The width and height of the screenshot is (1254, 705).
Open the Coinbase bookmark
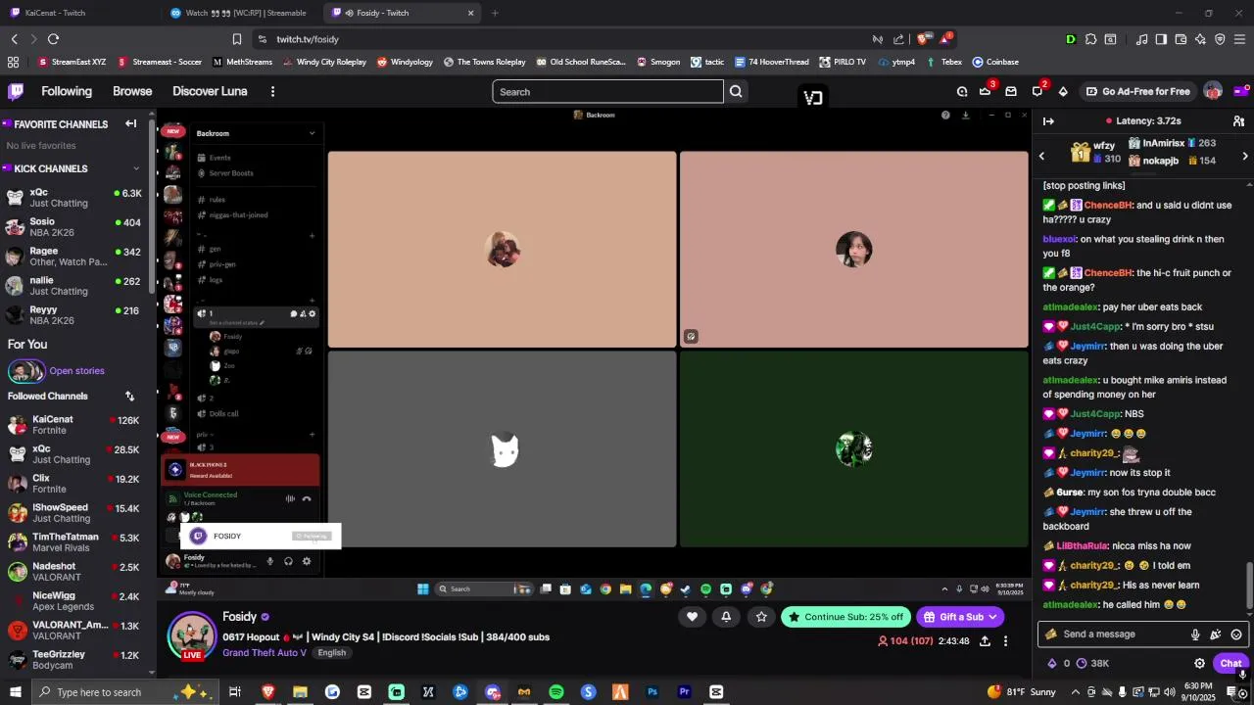coord(995,62)
